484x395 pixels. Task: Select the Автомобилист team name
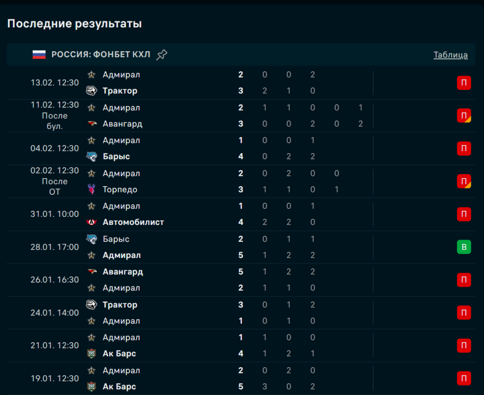133,222
